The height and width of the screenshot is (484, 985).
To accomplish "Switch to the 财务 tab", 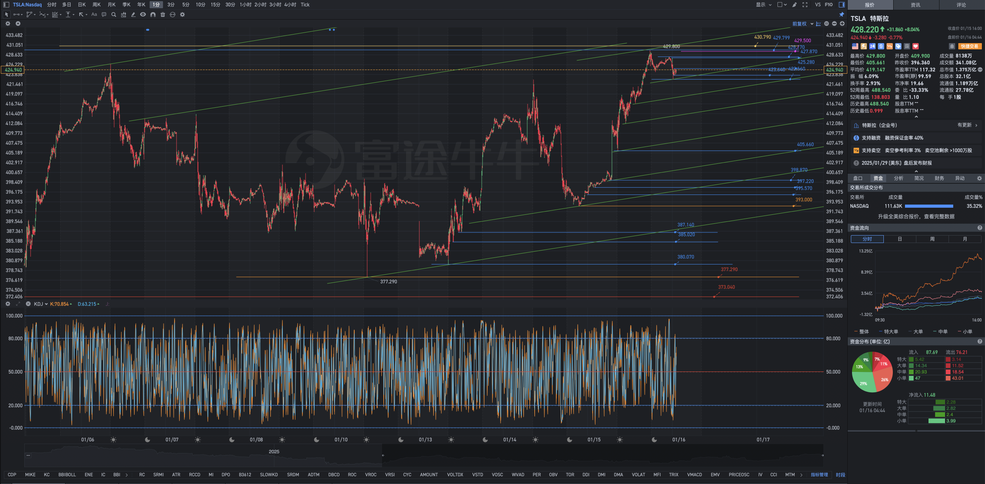I will pyautogui.click(x=939, y=178).
